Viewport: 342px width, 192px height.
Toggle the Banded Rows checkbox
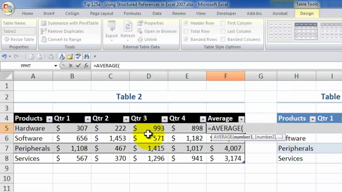[186, 39]
